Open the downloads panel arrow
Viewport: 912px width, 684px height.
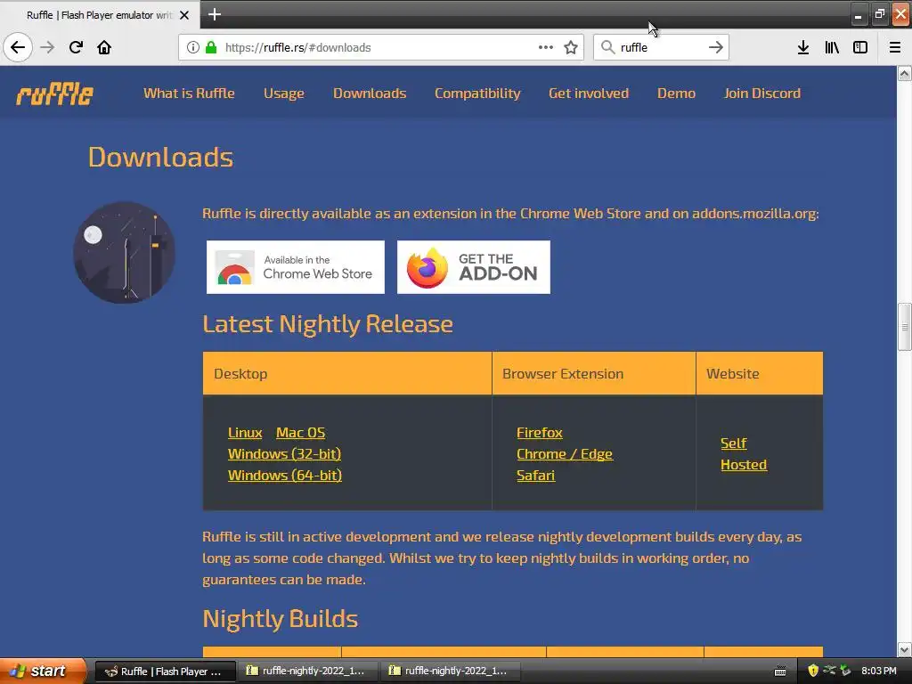pyautogui.click(x=803, y=47)
